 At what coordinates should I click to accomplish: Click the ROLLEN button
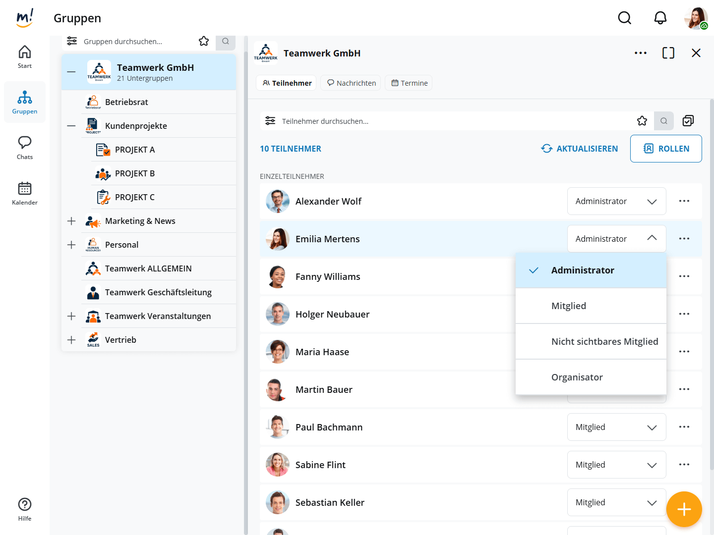[x=666, y=149]
